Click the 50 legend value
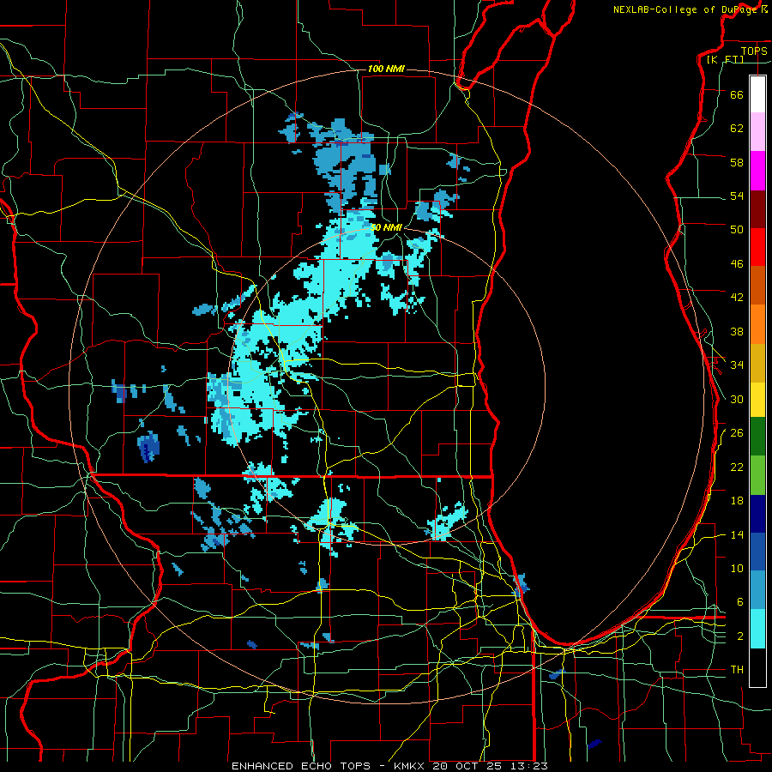 tap(737, 229)
